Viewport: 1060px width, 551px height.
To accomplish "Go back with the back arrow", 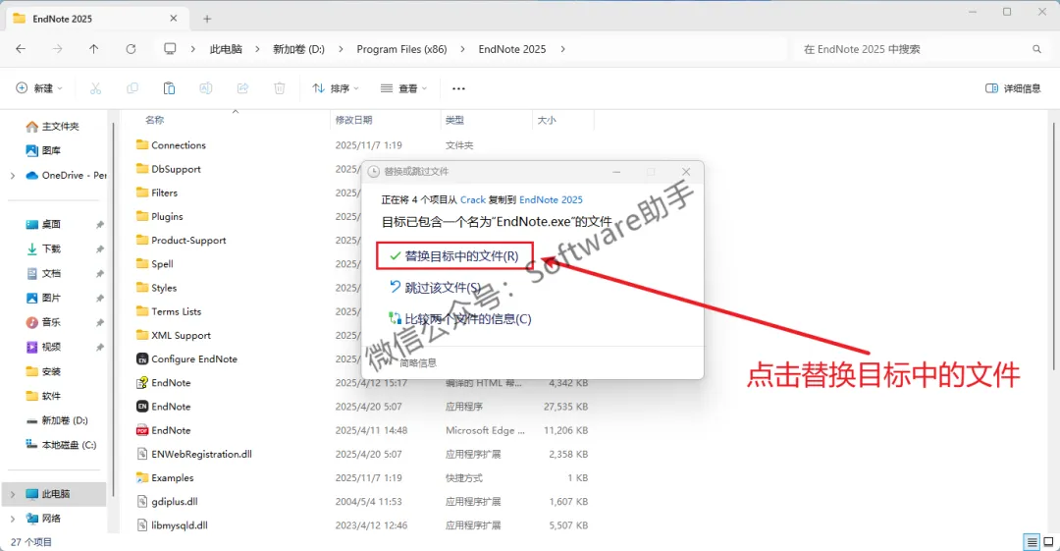I will [x=21, y=49].
